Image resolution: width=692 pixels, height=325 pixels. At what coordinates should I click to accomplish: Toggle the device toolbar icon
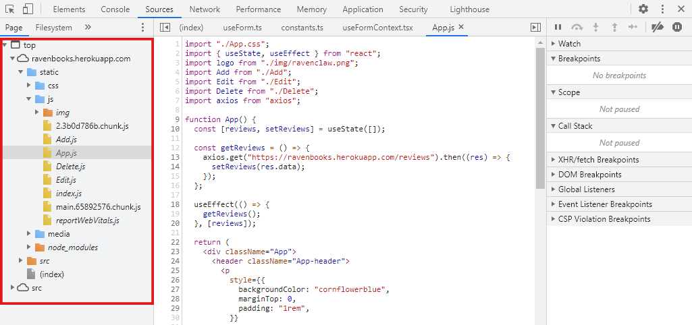(28, 9)
